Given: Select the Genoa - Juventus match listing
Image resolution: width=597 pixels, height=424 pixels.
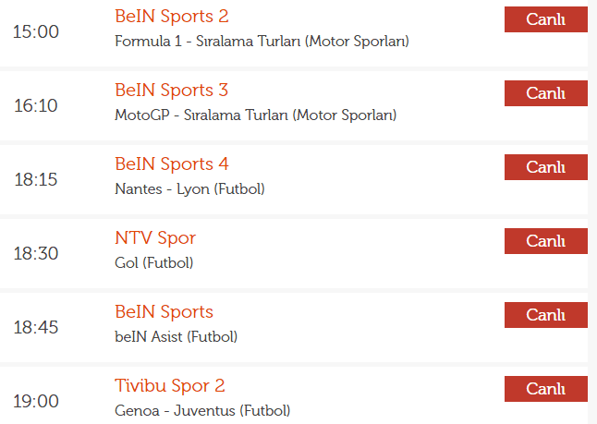Looking at the screenshot, I should [202, 410].
